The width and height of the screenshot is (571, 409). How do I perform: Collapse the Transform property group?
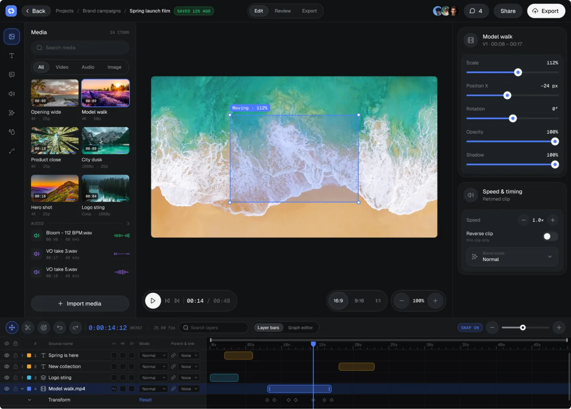pyautogui.click(x=29, y=400)
